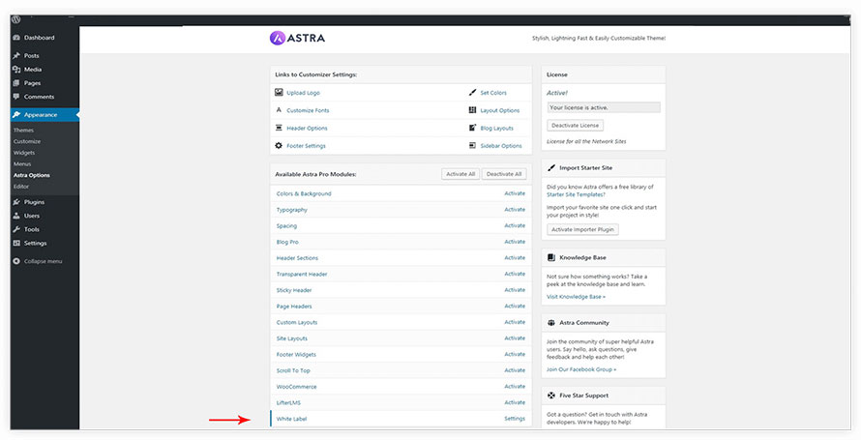
Task: Click the Upload Logo customizer link
Action: [x=303, y=93]
